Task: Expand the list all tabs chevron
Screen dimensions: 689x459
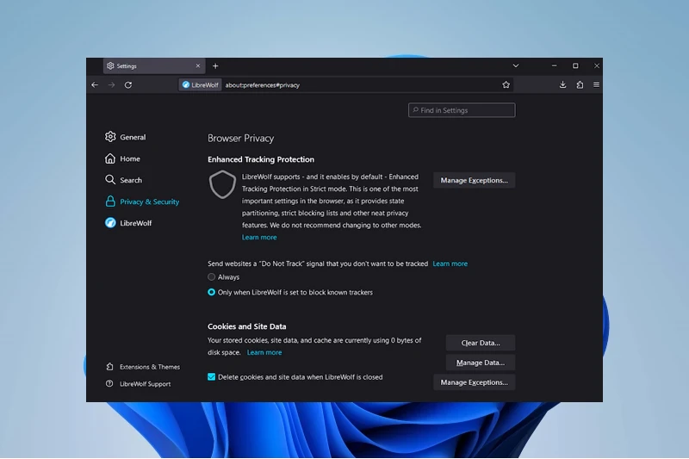Action: tap(515, 66)
